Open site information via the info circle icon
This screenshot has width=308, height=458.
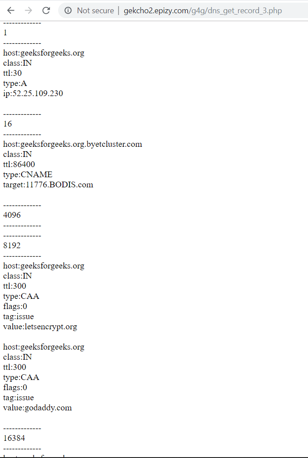(x=68, y=11)
